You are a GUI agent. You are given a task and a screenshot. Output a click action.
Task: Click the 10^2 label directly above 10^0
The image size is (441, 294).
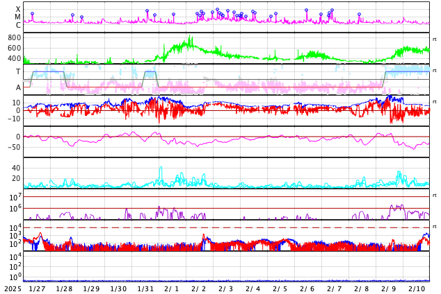[15, 266]
